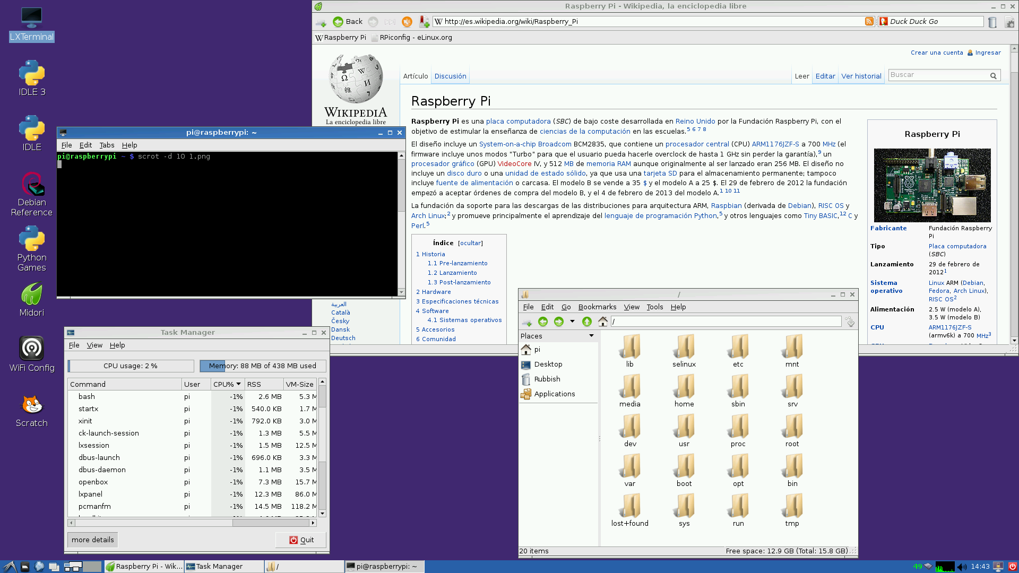This screenshot has width=1019, height=573.
Task: Click 'more details' button in Task Manager
Action: (92, 540)
